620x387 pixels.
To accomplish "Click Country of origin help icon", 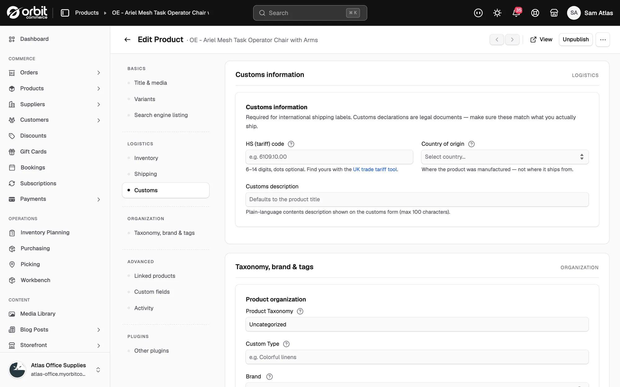I will pyautogui.click(x=471, y=144).
